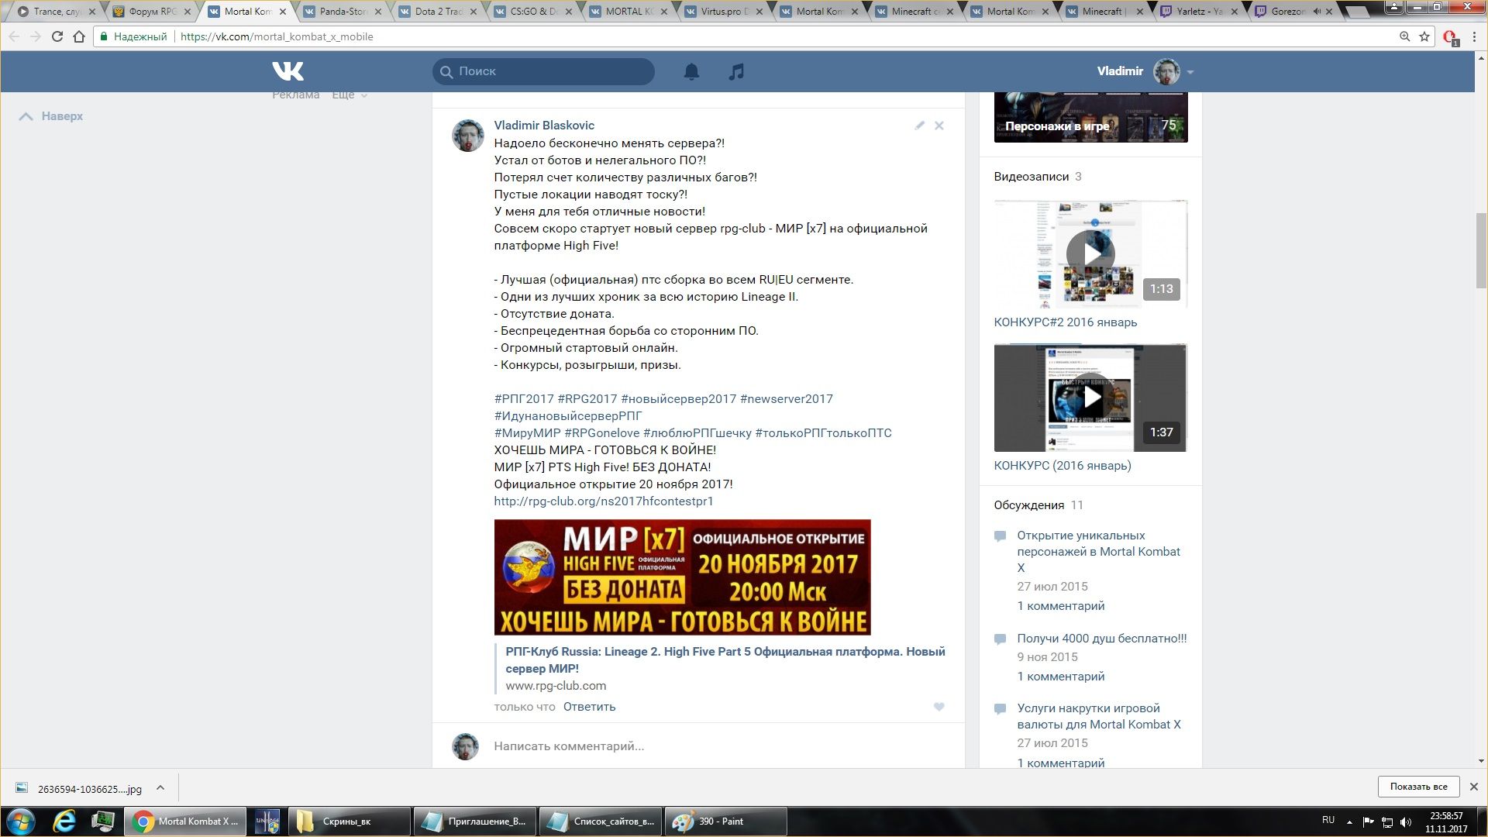The image size is (1488, 837).
Task: Expand the Ещё dropdown
Action: click(x=350, y=95)
